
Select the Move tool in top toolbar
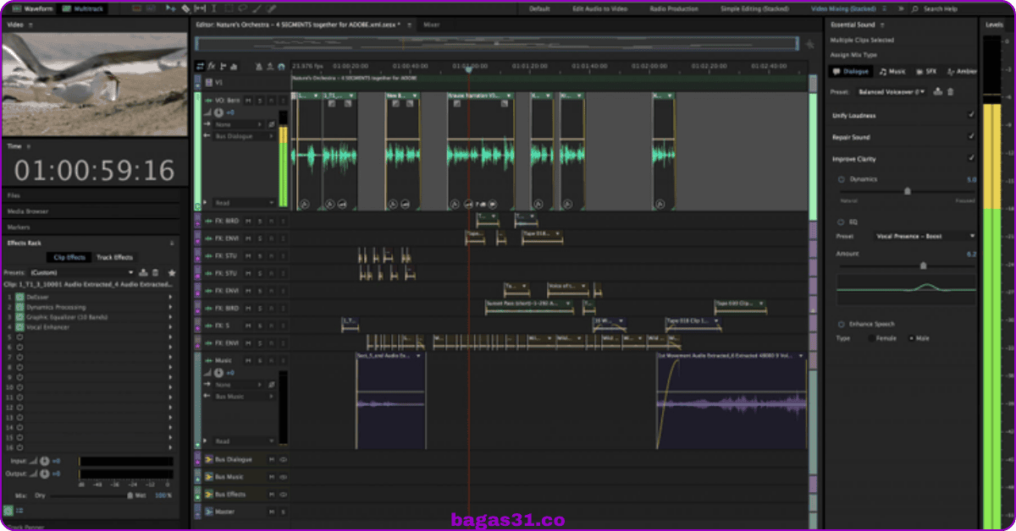click(x=172, y=8)
